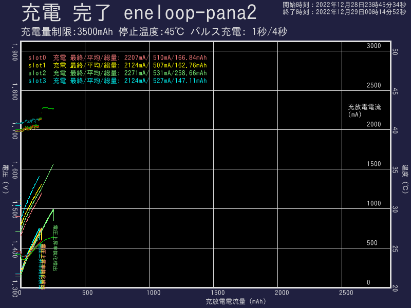Click the 温度 (℃) right axis label
This screenshot has height=308, width=411.
pyautogui.click(x=405, y=179)
